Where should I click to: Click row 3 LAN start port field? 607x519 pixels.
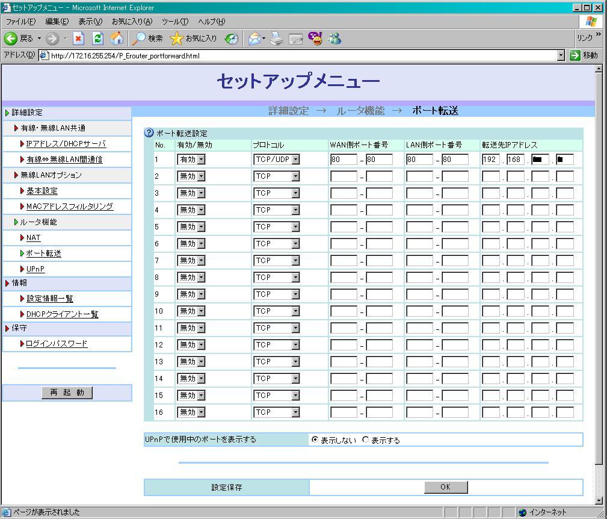(419, 193)
